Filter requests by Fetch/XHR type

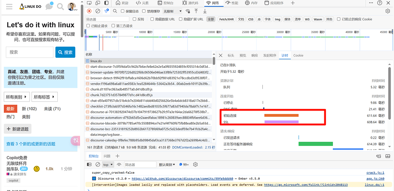pyautogui.click(x=226, y=19)
